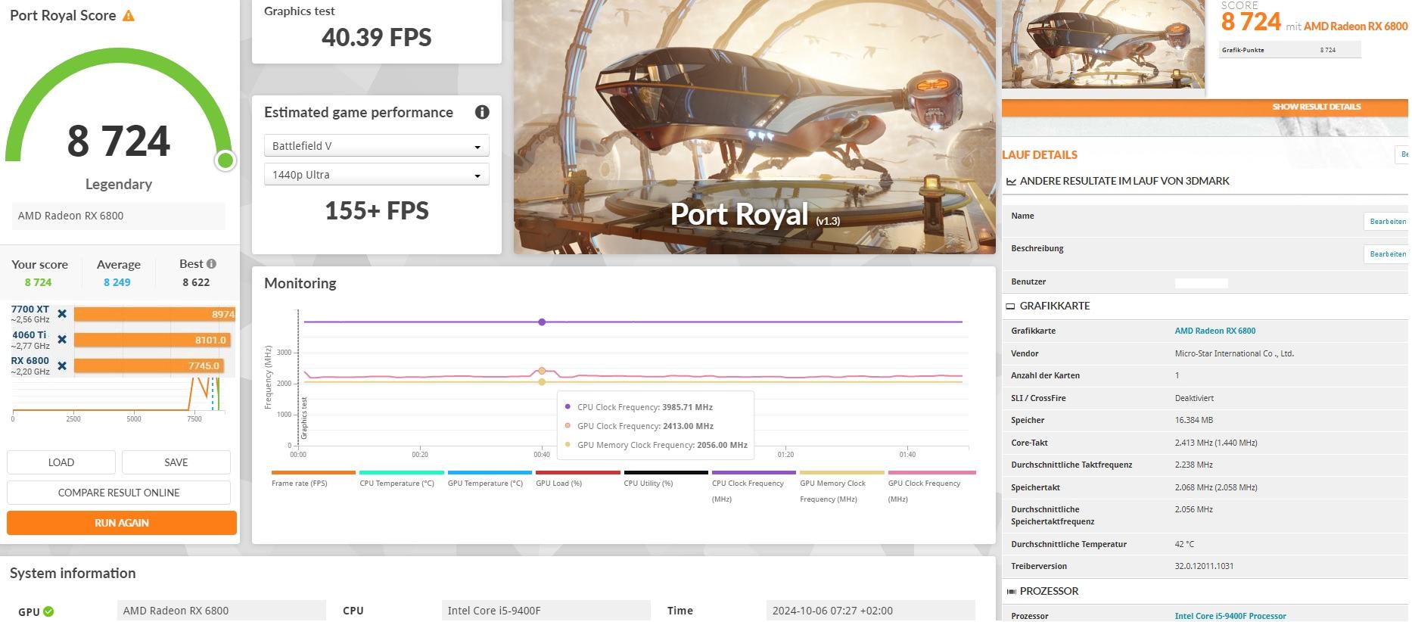The height and width of the screenshot is (622, 1412).
Task: Toggle GPU Memory Clock Frequency legend item
Action: pyautogui.click(x=842, y=487)
